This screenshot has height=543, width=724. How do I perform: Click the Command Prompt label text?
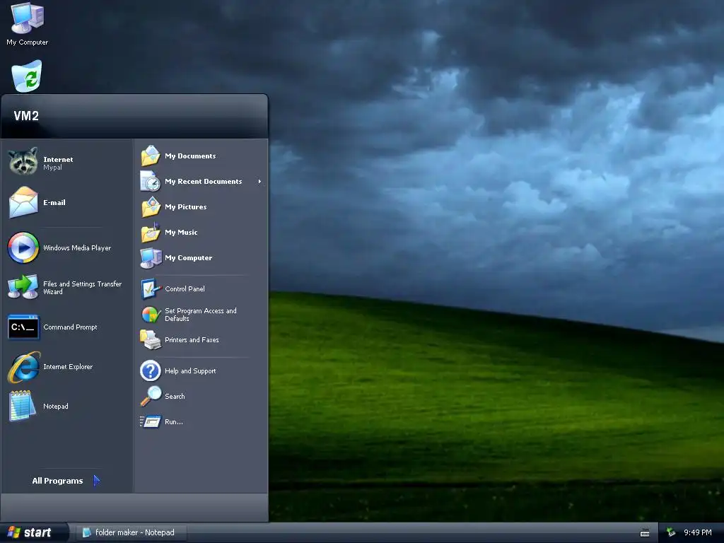coord(70,327)
